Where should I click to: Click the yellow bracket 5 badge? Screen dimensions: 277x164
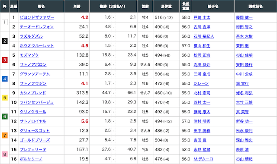(5, 98)
